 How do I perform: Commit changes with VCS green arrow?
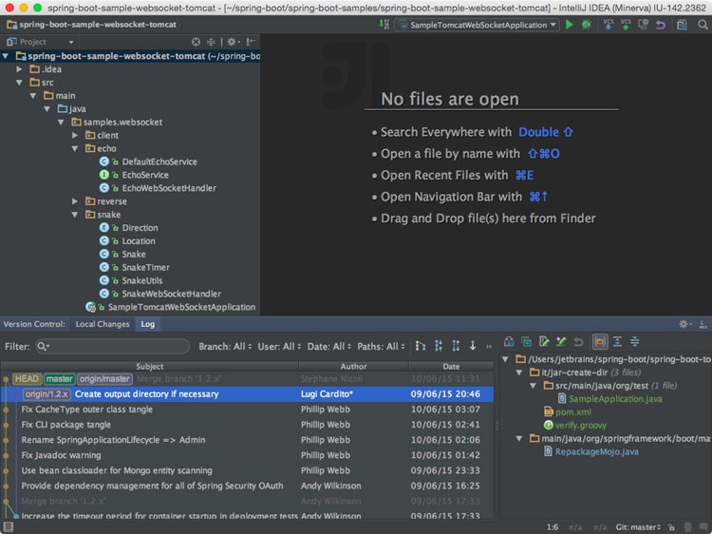[x=626, y=25]
